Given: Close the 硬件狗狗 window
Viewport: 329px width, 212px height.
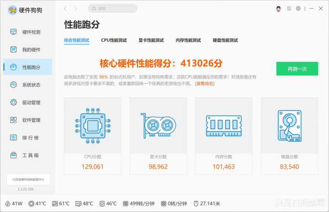Looking at the screenshot, I should tap(321, 8).
